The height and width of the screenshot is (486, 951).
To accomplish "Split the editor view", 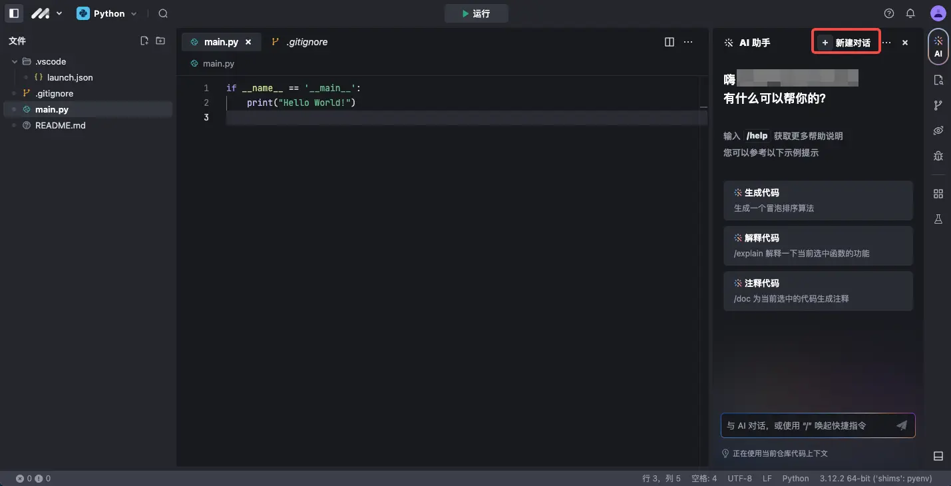I will click(x=669, y=42).
